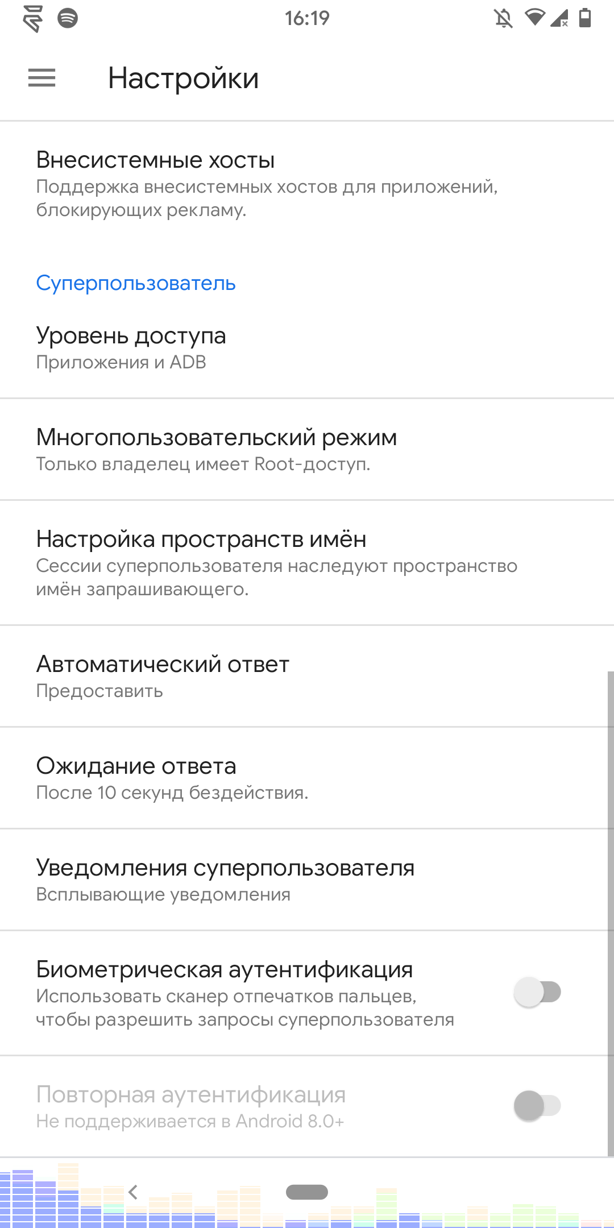Click the vertical scrollbar on the right
This screenshot has height=1228, width=614.
611,910
